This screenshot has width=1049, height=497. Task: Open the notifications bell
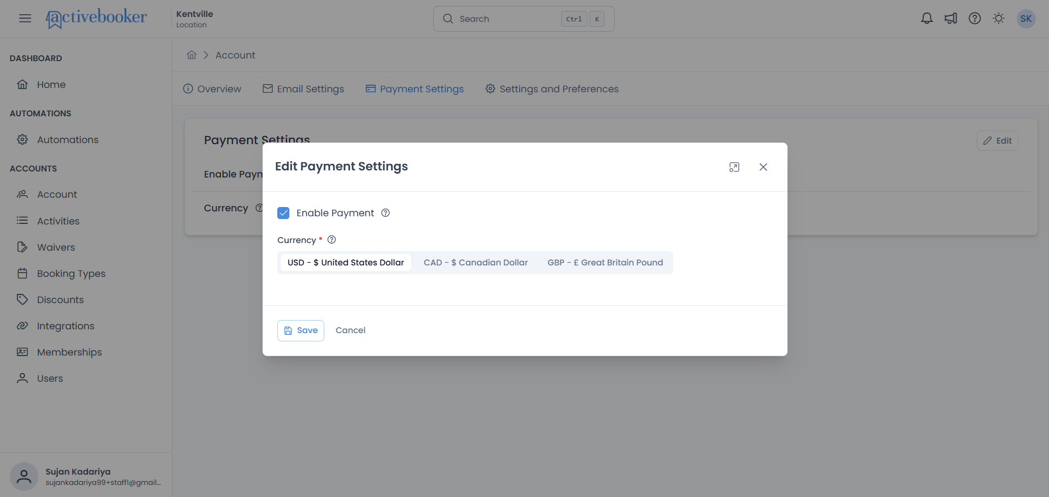click(x=926, y=19)
